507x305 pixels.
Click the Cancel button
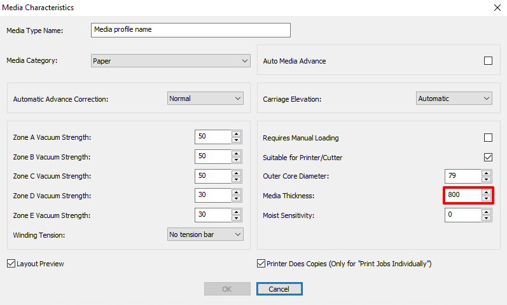tap(279, 289)
